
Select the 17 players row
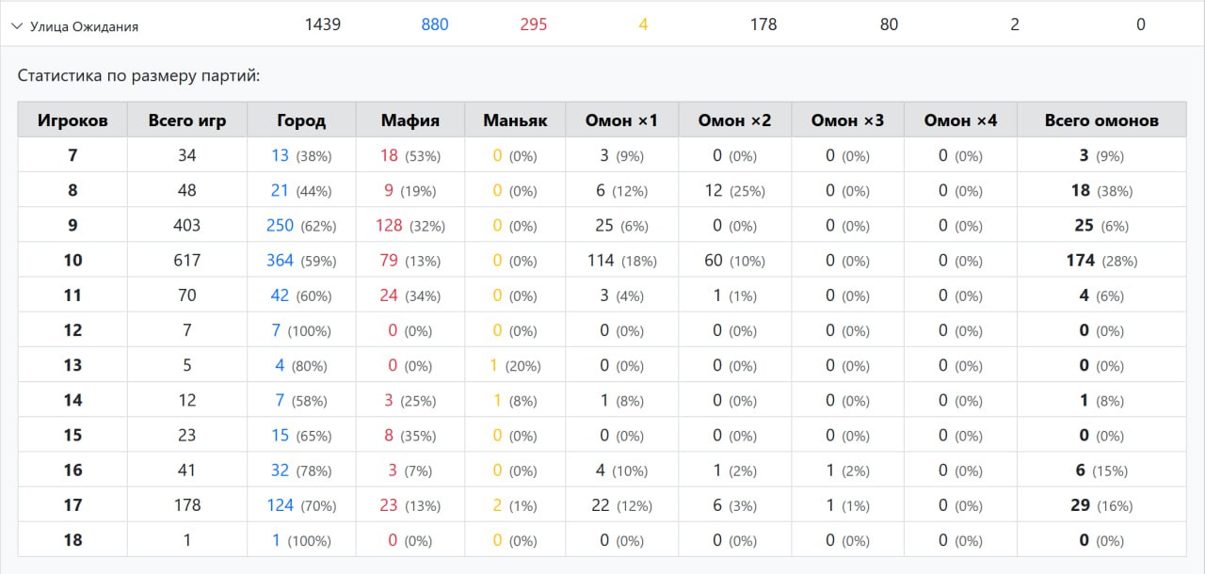pos(72,505)
